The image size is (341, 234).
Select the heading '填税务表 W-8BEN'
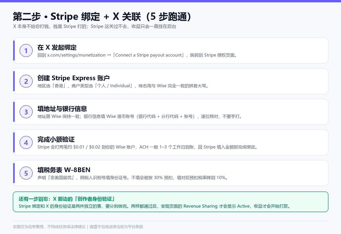coord(64,170)
